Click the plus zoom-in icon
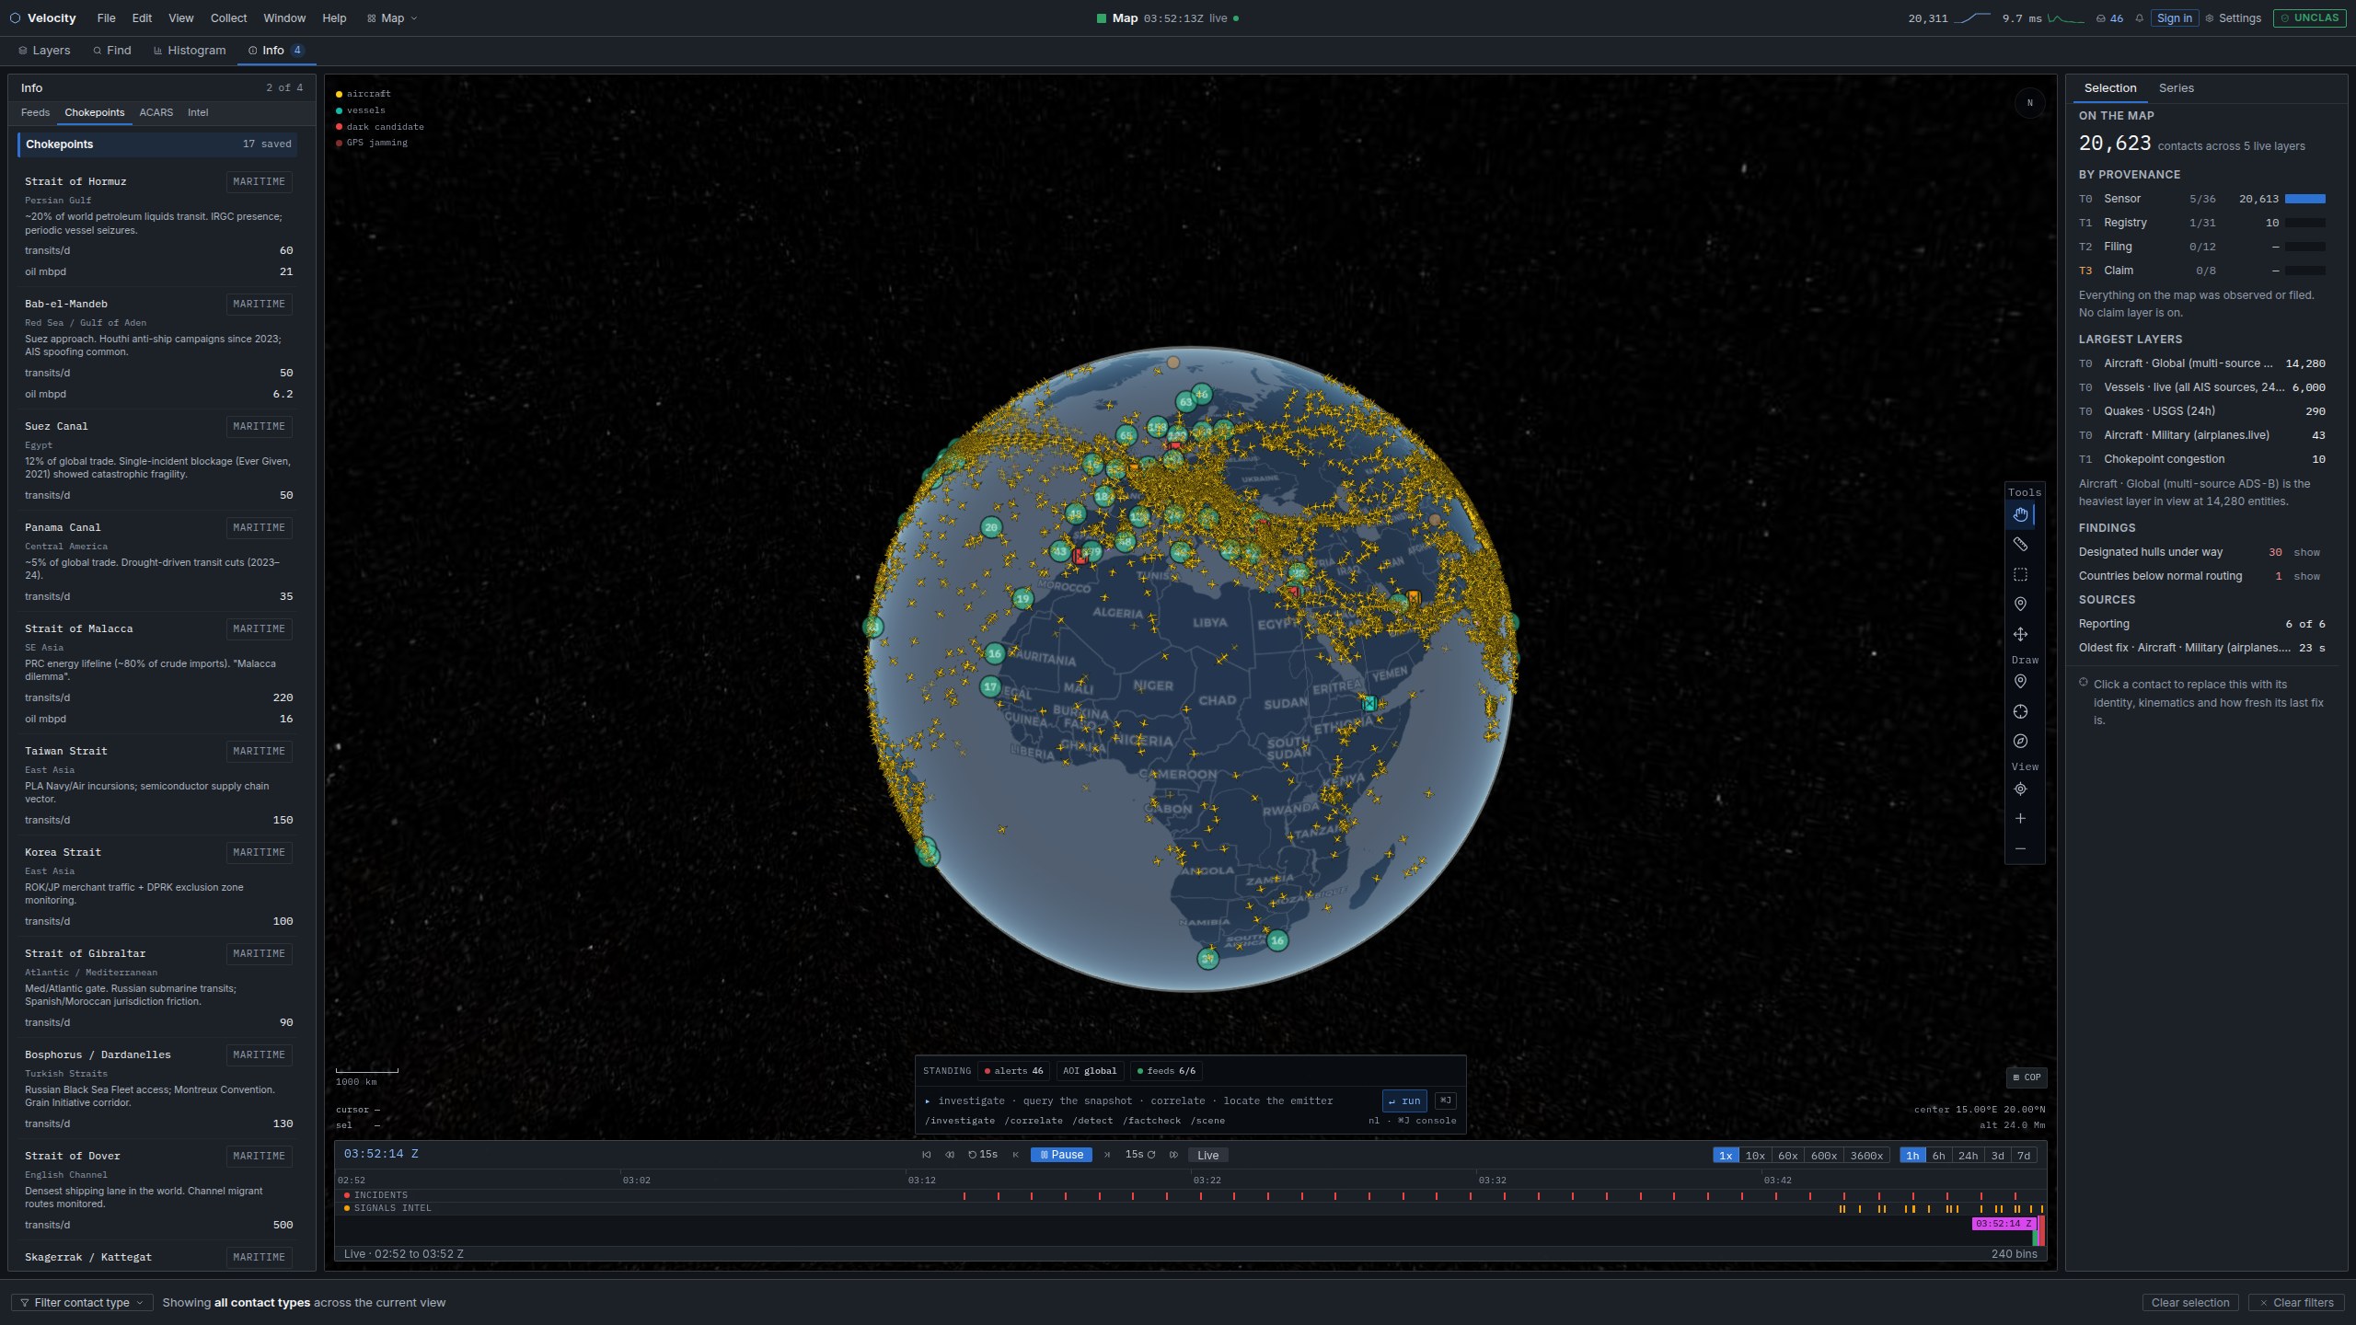Viewport: 2356px width, 1325px height. tap(2020, 818)
